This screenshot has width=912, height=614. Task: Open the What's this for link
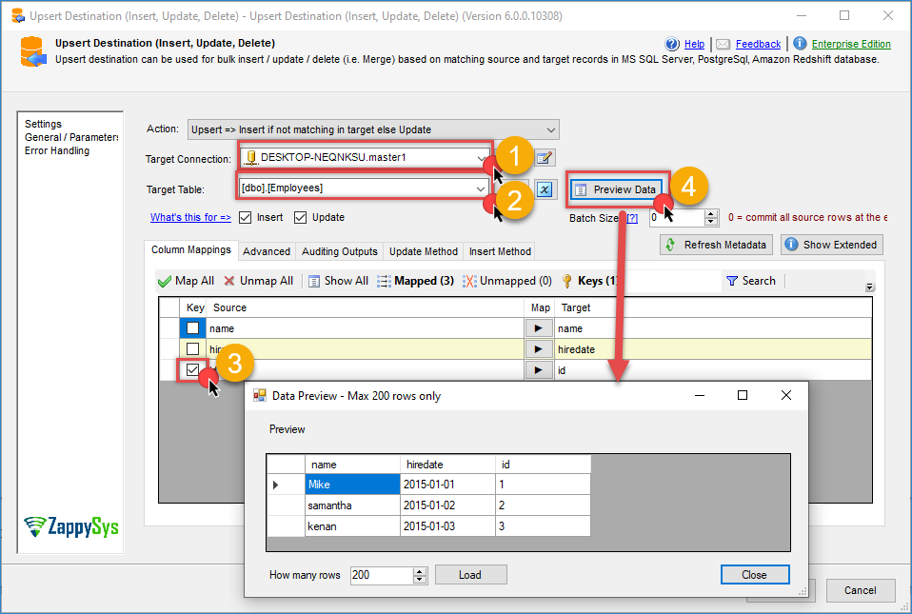click(x=190, y=217)
